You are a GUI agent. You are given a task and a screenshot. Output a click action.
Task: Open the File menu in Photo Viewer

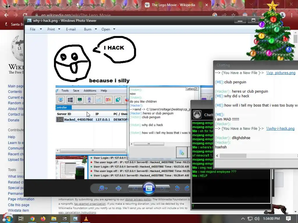33,29
